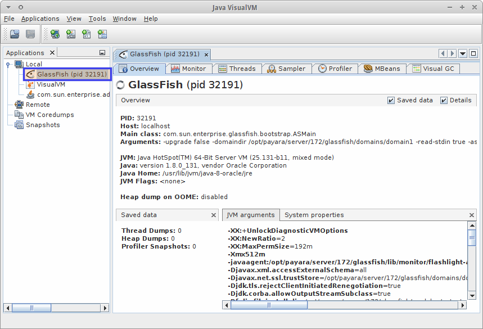The height and width of the screenshot is (329, 483).
Task: Click the Add Remote Host toolbar icon
Action: tap(54, 34)
